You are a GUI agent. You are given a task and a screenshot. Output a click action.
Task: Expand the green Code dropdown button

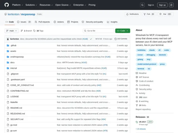[x=123, y=31]
